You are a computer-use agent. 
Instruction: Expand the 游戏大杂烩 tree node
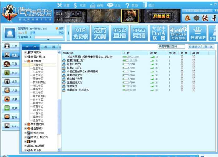click(25, 133)
